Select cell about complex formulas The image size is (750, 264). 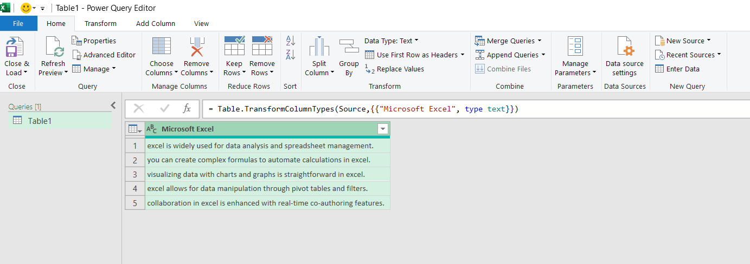(267, 160)
